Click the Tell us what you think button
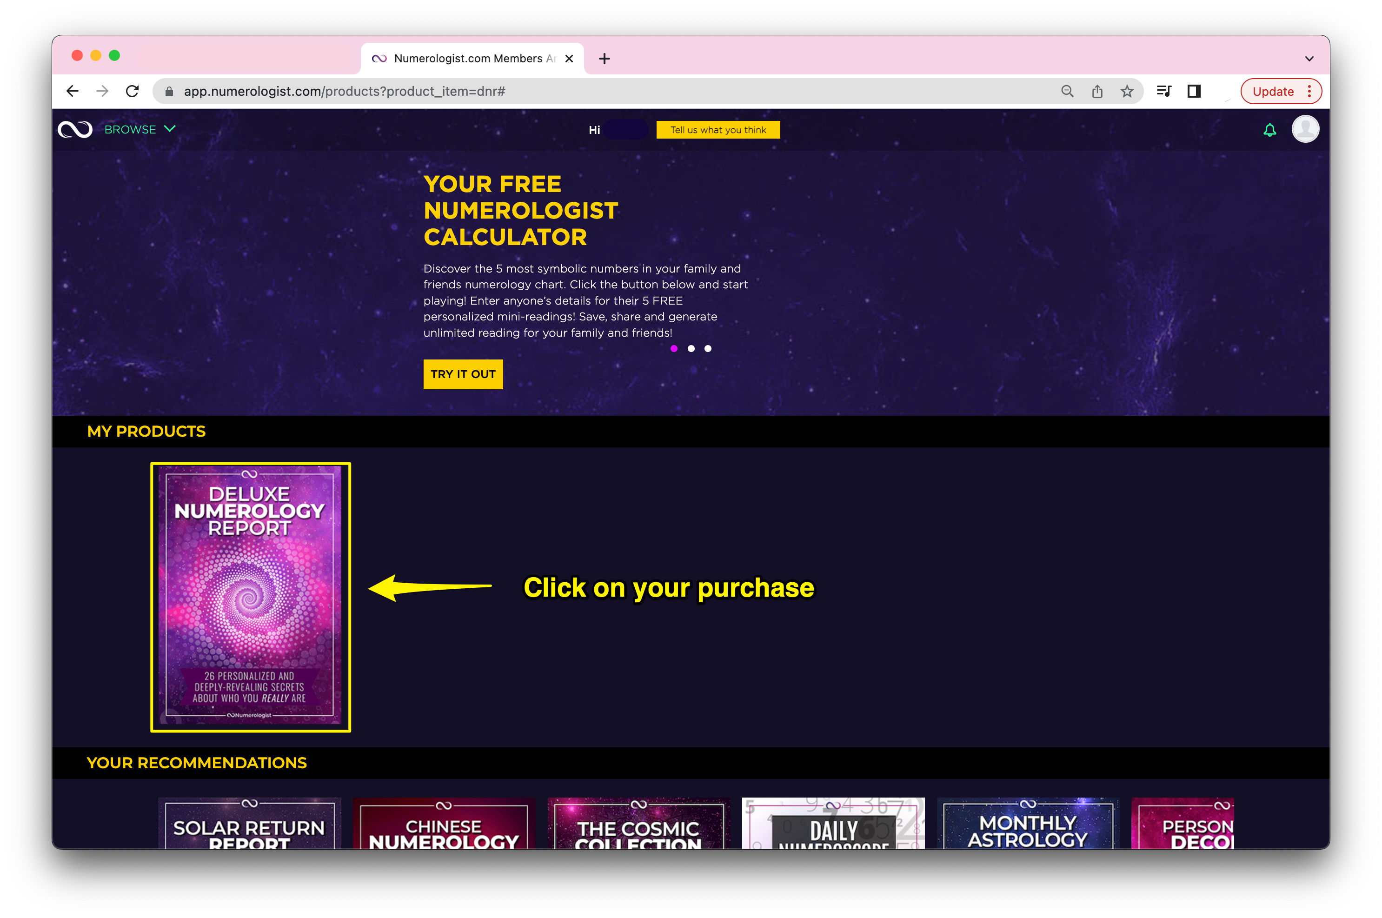Screen dimensions: 1382x918 (718, 130)
